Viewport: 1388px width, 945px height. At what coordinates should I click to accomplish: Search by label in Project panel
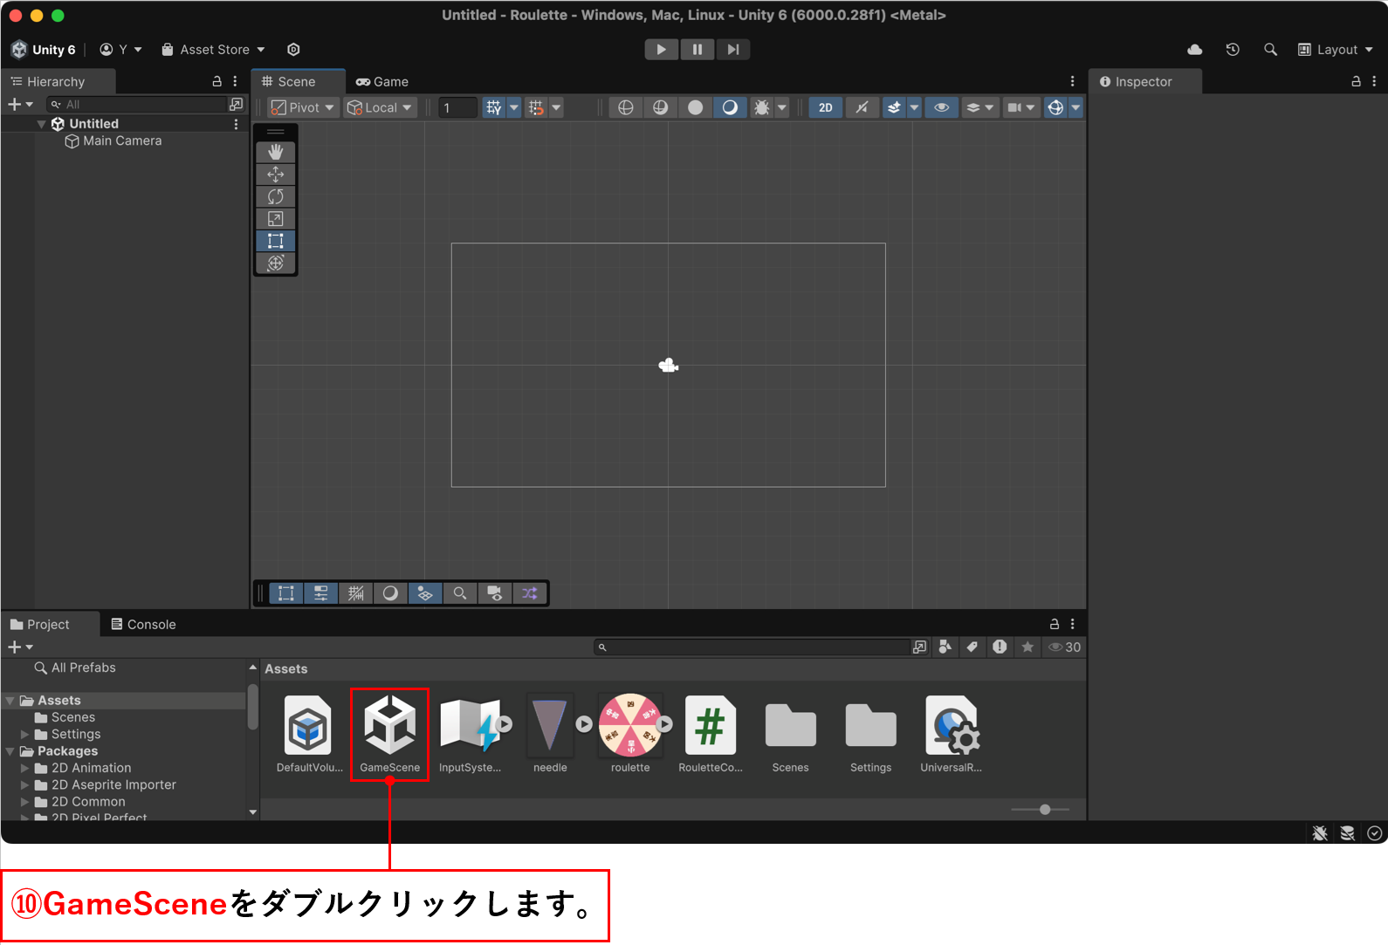coord(972,647)
